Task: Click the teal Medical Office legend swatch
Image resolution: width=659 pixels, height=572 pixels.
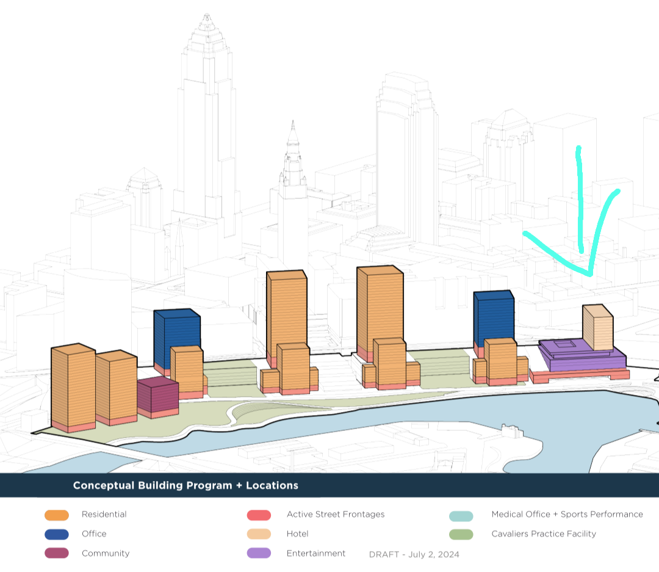Action: [461, 516]
